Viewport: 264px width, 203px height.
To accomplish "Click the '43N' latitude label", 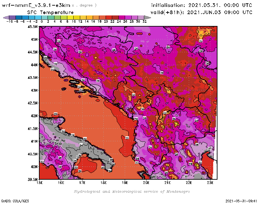I will point(34,90).
